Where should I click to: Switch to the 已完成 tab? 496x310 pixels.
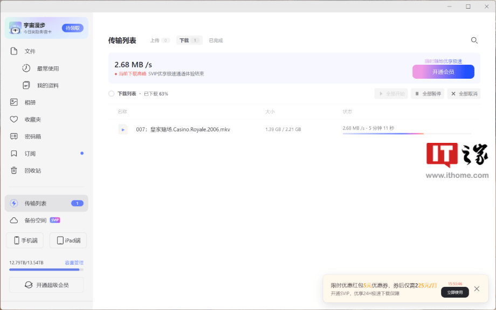216,40
